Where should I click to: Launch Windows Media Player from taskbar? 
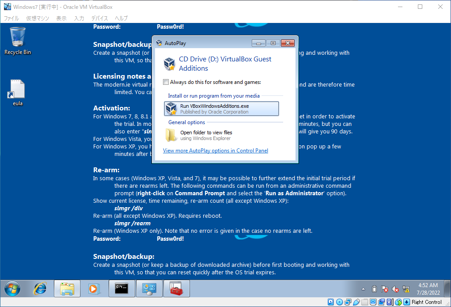94,288
